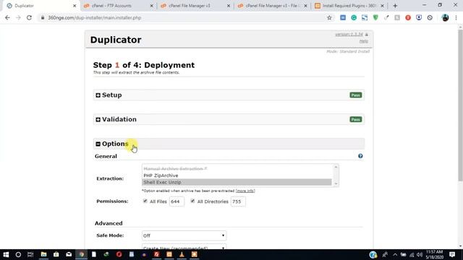The height and width of the screenshot is (260, 463).
Task: Open the Windows Start menu
Action: (6, 254)
